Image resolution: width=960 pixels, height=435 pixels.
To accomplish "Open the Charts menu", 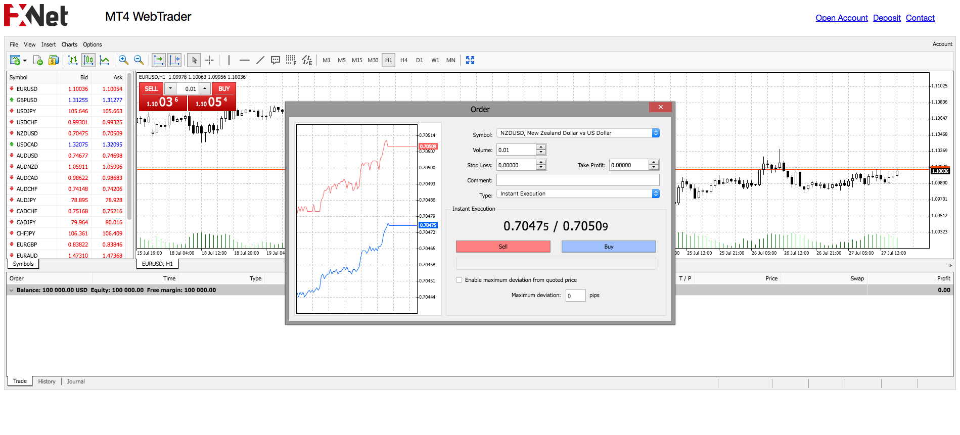I will (70, 44).
